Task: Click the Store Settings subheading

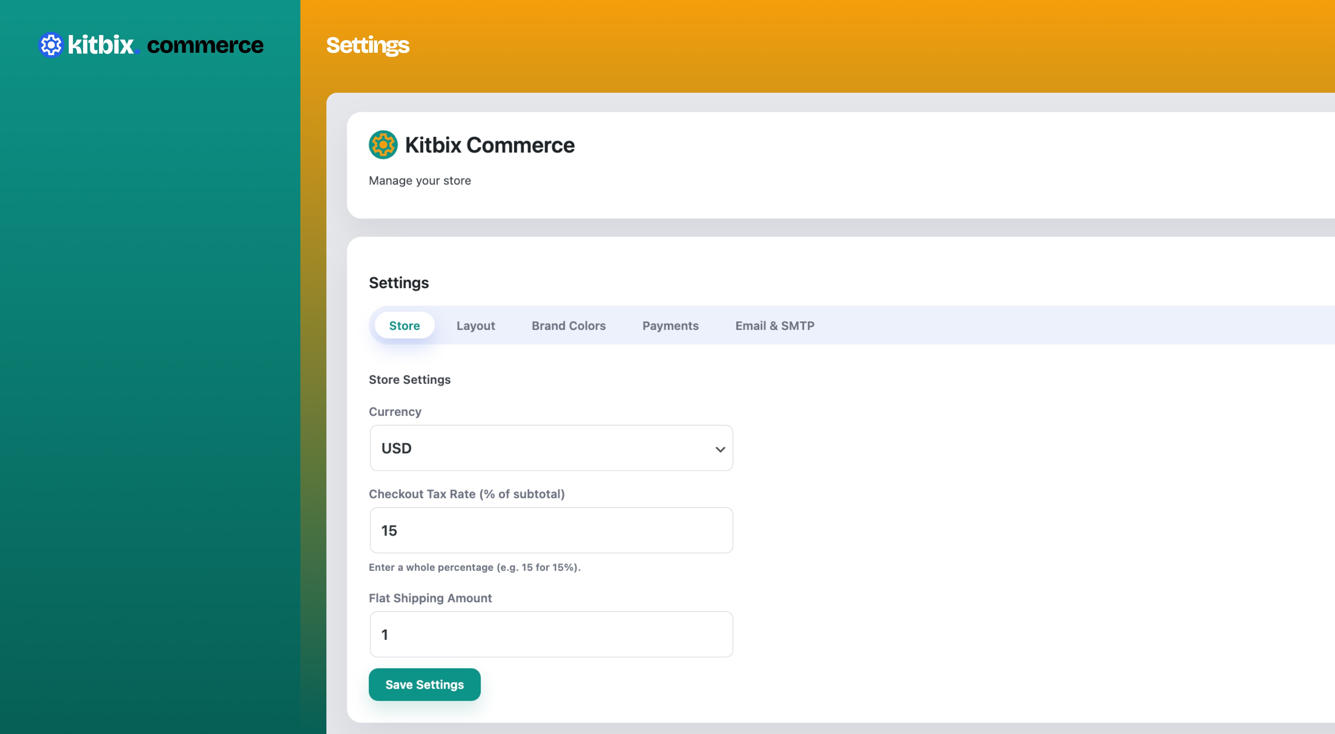Action: click(x=410, y=380)
